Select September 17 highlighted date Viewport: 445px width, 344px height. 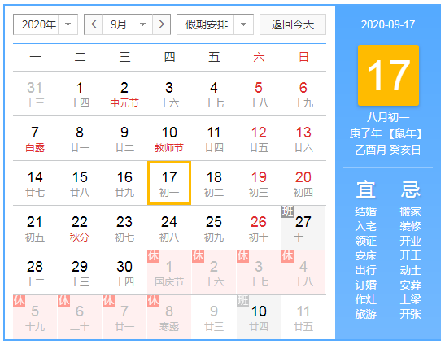pos(169,183)
